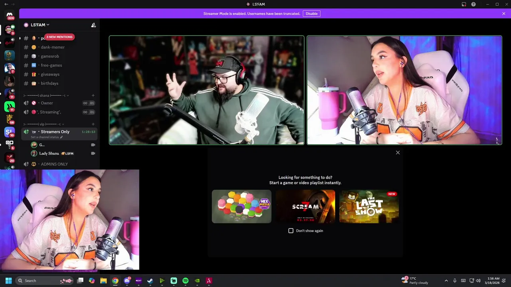511x287 pixels.
Task: Open the green server icon with 11 badge
Action: [10, 106]
